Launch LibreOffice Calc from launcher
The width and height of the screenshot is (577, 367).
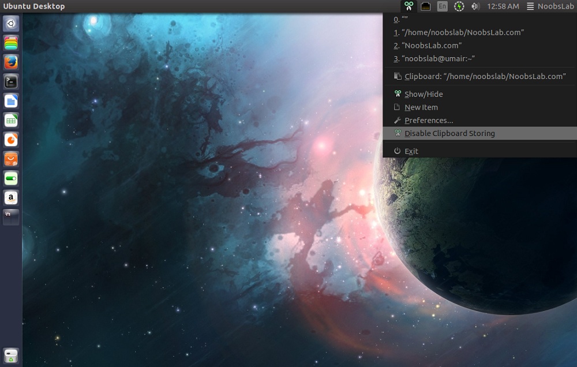[11, 121]
